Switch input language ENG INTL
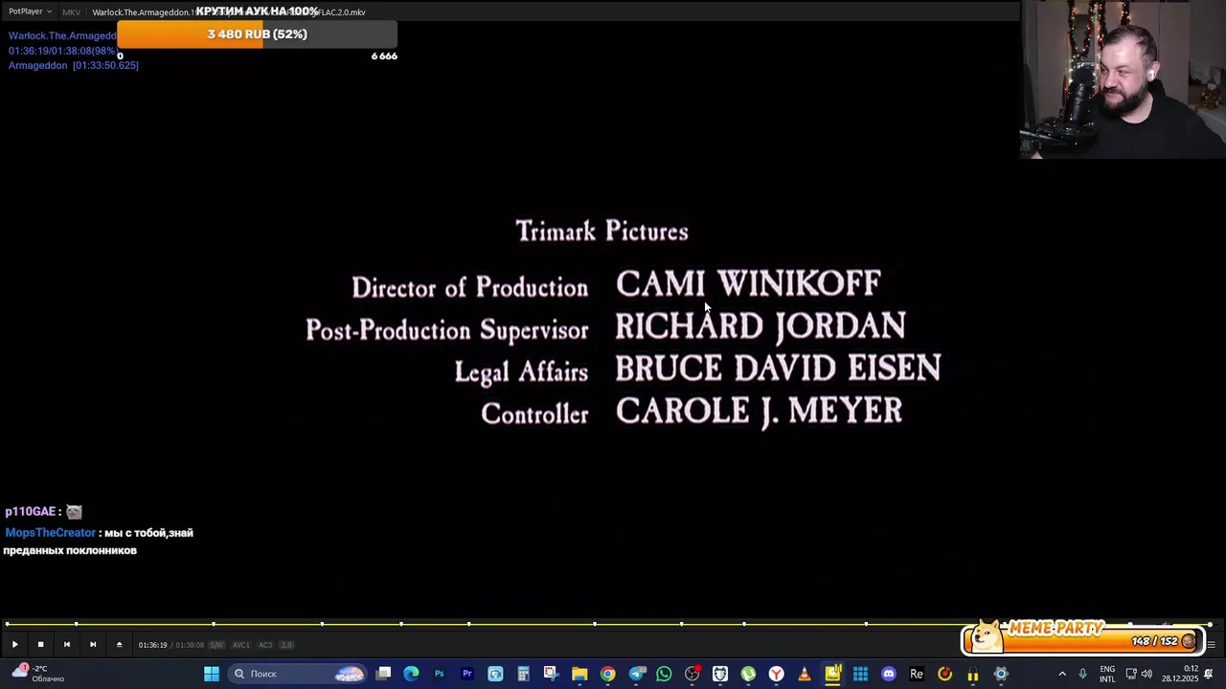This screenshot has width=1226, height=689. point(1107,674)
